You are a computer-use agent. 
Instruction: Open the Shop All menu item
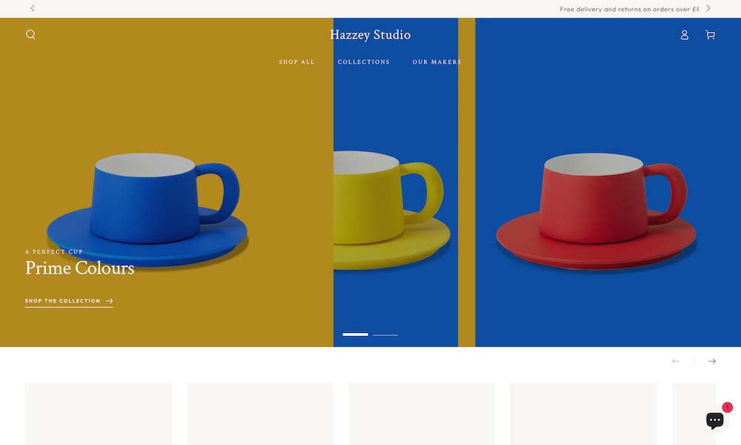tap(296, 62)
